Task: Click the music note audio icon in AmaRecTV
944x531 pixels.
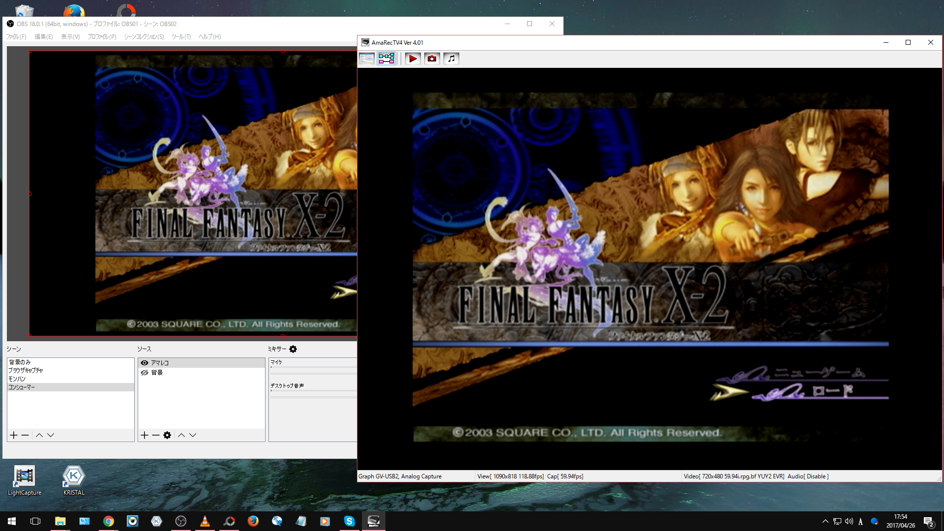Action: click(451, 59)
